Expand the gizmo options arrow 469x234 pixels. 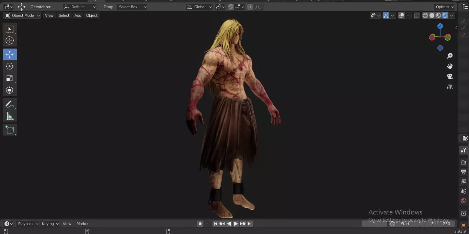pos(392,15)
